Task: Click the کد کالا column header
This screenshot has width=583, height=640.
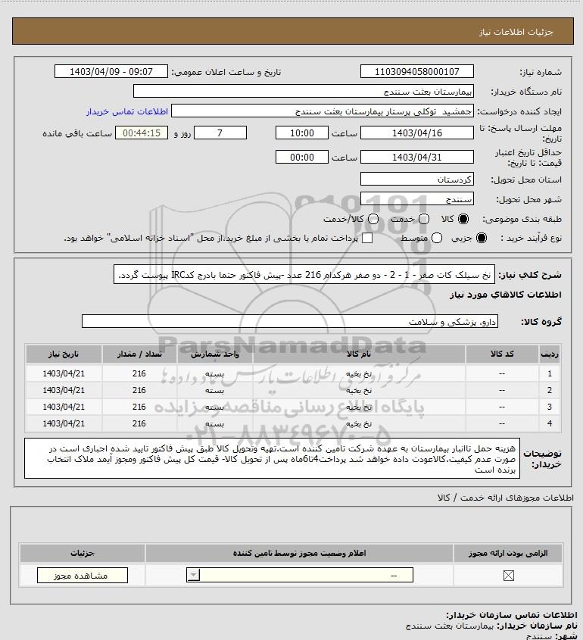Action: 502,354
